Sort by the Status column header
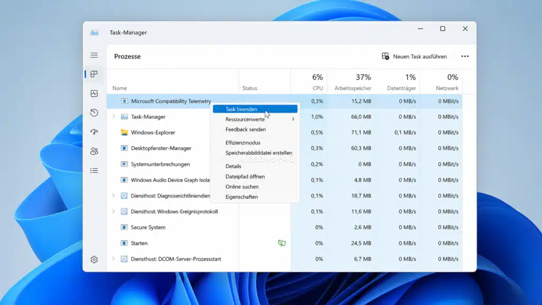This screenshot has height=305, width=542. 250,88
